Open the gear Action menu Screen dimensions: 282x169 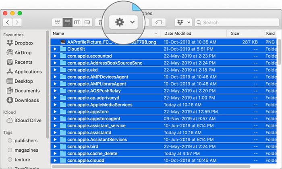(x=123, y=22)
